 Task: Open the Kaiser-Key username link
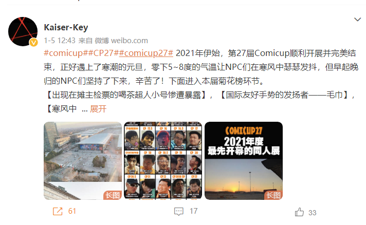66,27
